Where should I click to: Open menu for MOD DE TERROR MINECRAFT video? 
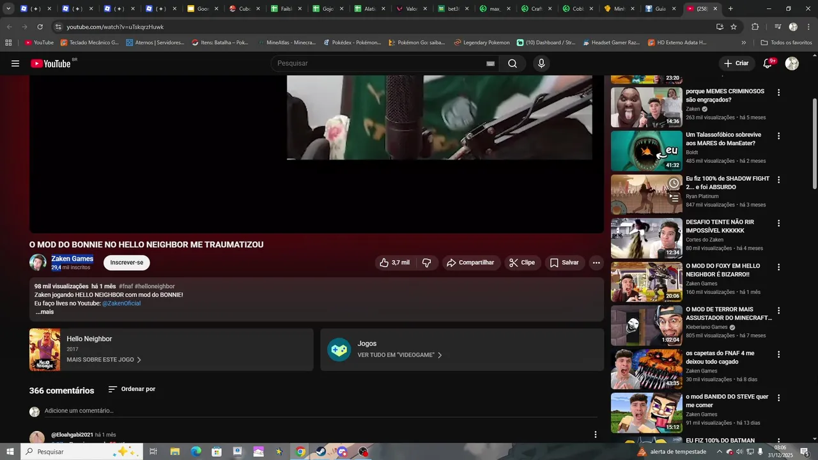click(778, 310)
